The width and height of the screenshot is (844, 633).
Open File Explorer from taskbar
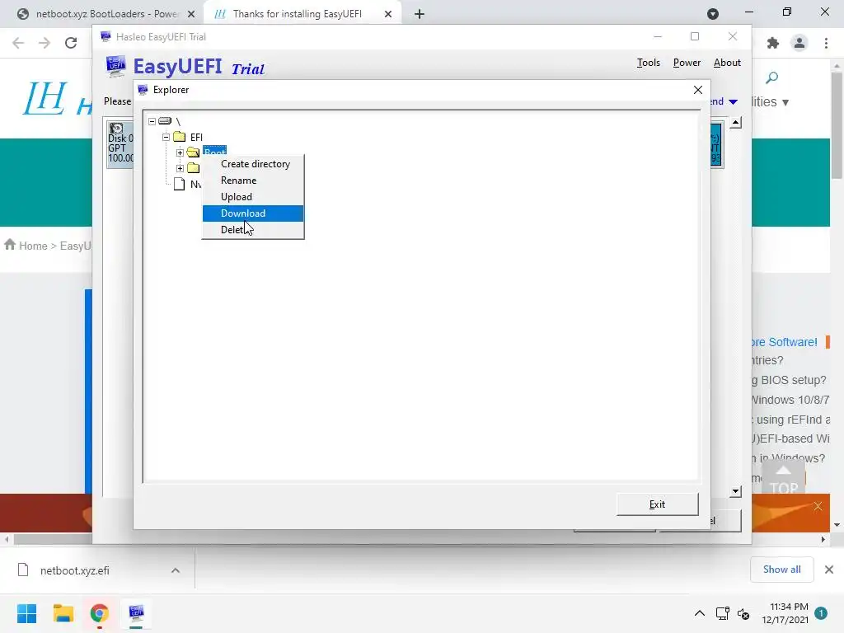tap(63, 613)
